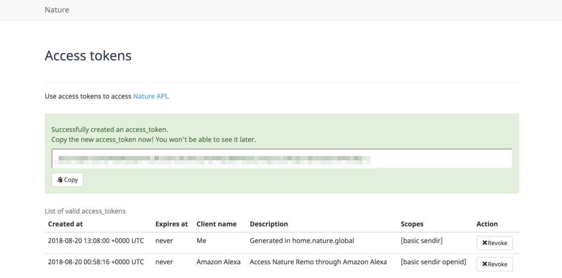562x278 pixels.
Task: Click the '[basic sendir openid]' scopes cell
Action: (x=434, y=262)
